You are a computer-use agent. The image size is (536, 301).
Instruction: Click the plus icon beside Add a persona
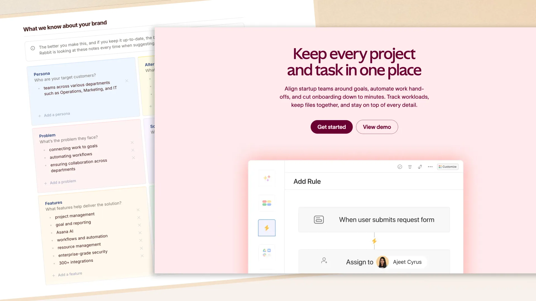[x=40, y=116]
